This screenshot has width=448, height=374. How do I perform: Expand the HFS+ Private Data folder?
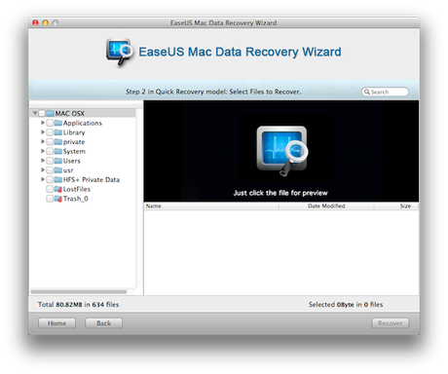tap(43, 179)
